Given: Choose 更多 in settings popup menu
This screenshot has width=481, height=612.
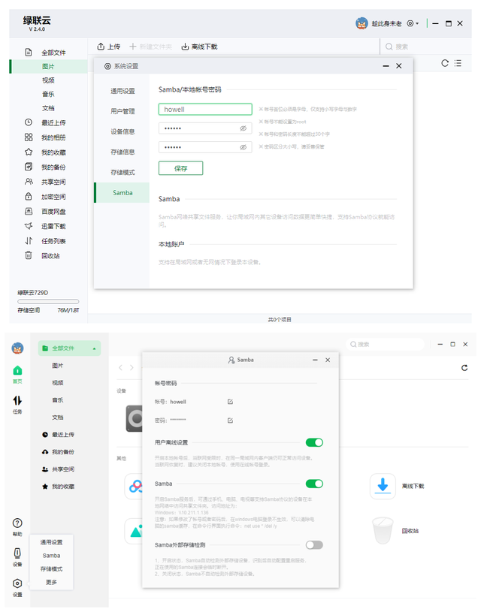Looking at the screenshot, I should (51, 582).
